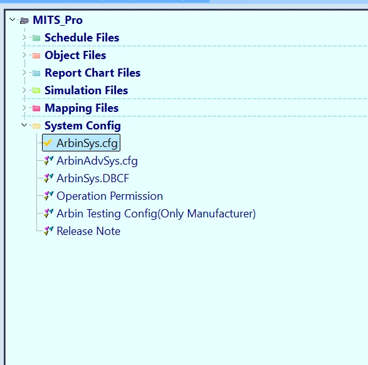Click the orange Object Files folder icon

tap(36, 55)
